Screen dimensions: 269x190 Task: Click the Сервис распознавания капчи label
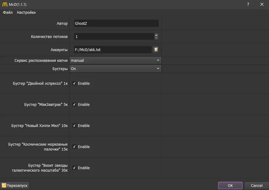click(41, 60)
